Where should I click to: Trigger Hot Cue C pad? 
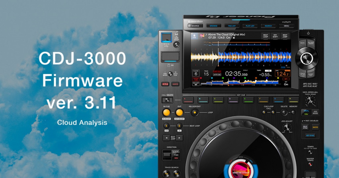[218, 100]
